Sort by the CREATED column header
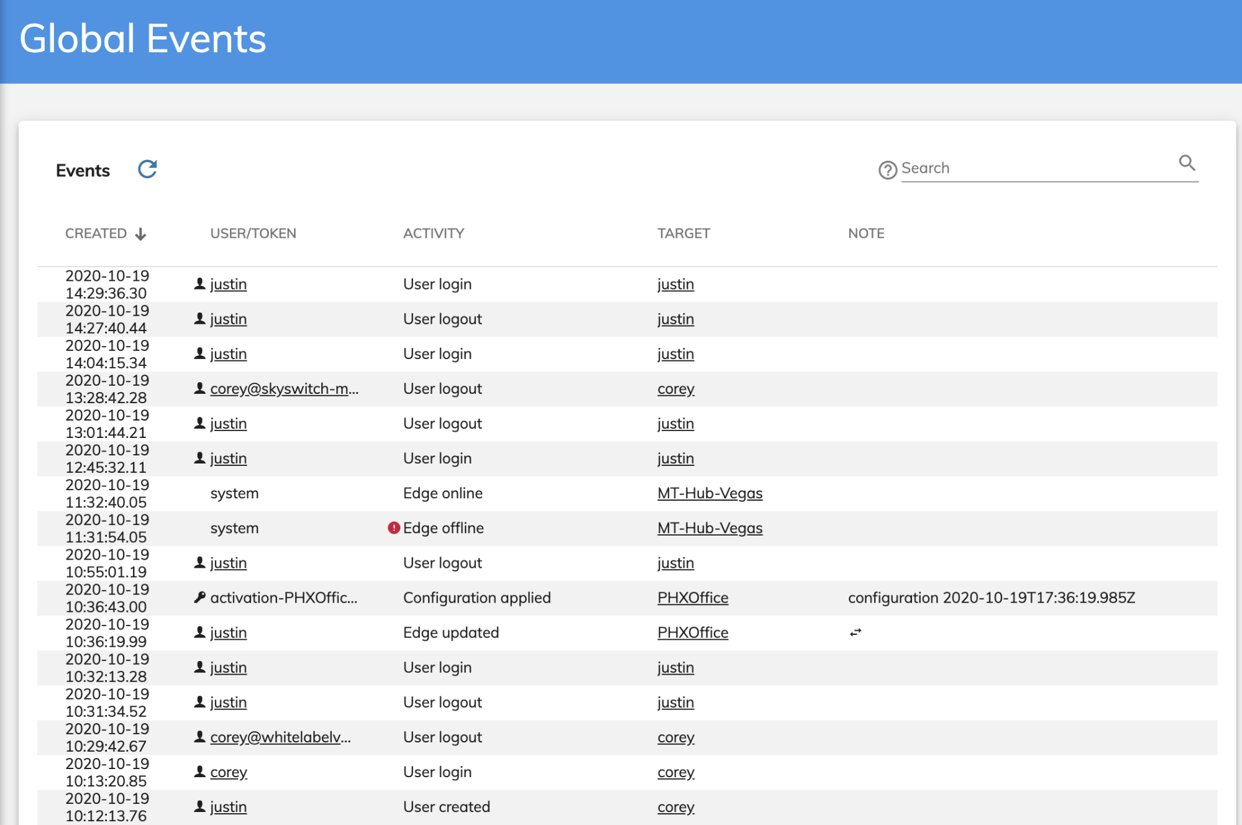This screenshot has width=1242, height=825. point(96,234)
